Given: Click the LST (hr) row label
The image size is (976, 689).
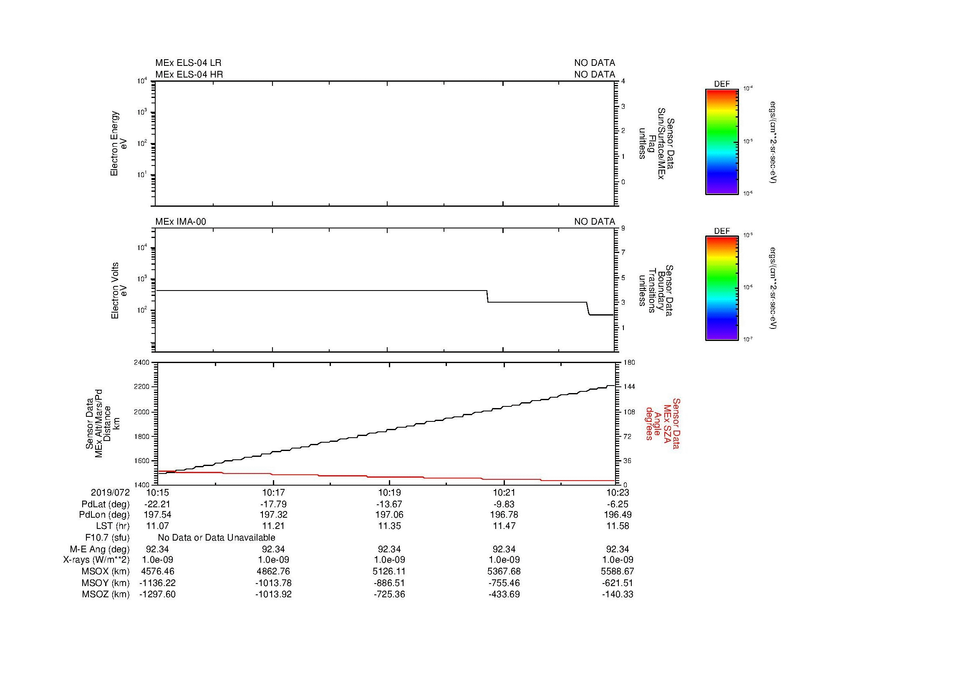Looking at the screenshot, I should 113,526.
